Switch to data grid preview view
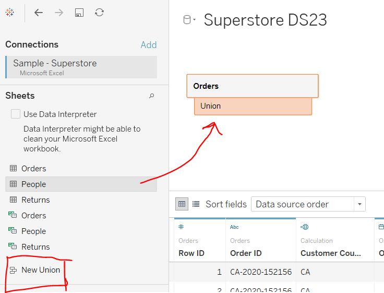This screenshot has width=384, height=293. point(182,204)
